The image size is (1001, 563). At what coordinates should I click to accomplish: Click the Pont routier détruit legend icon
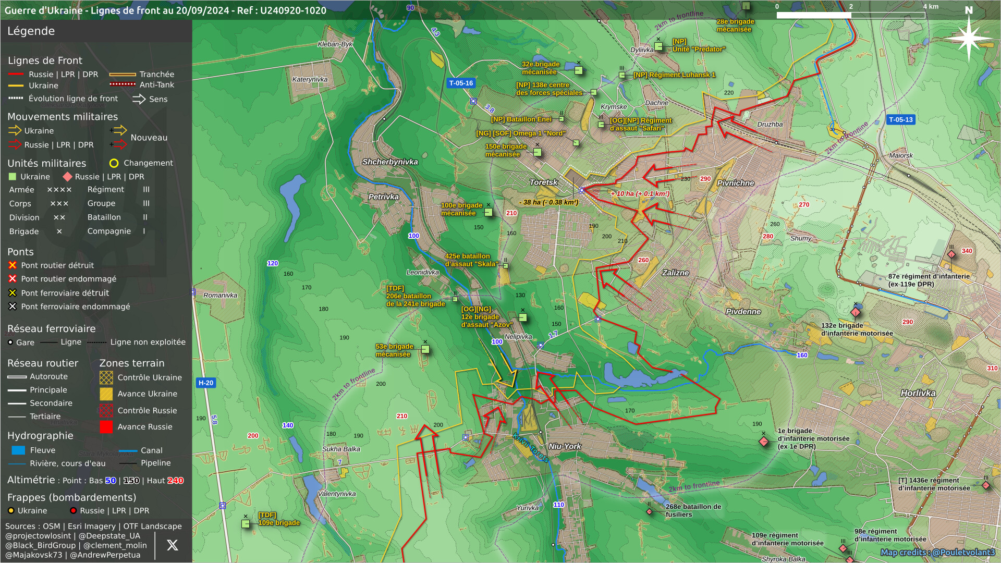pyautogui.click(x=13, y=265)
